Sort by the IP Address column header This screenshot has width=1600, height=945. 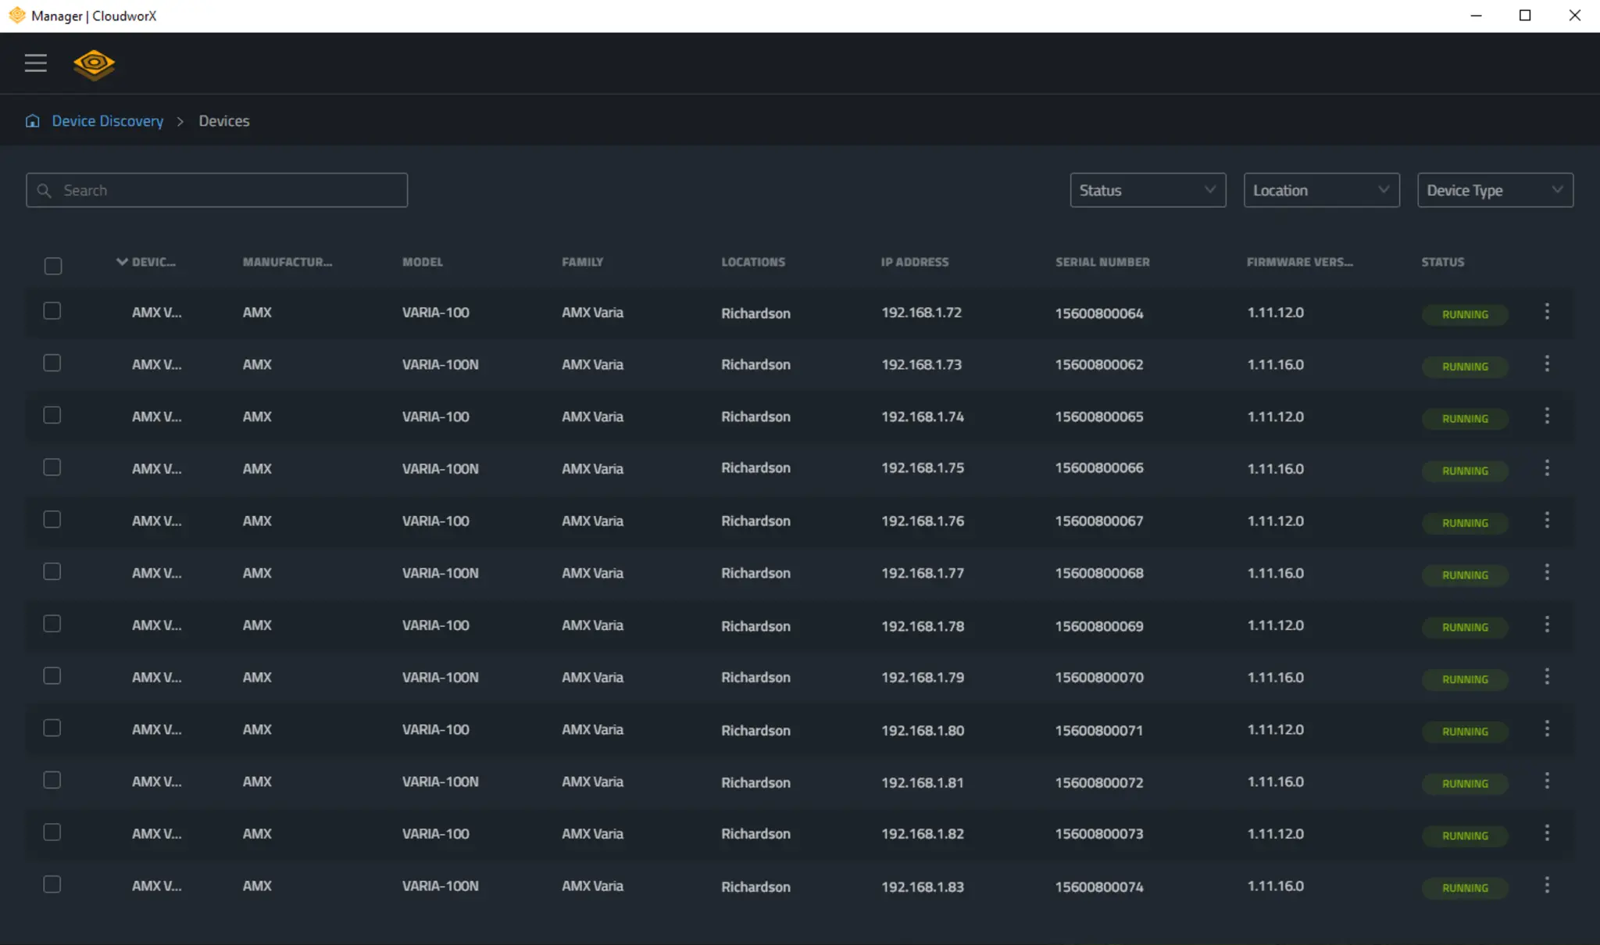(914, 262)
